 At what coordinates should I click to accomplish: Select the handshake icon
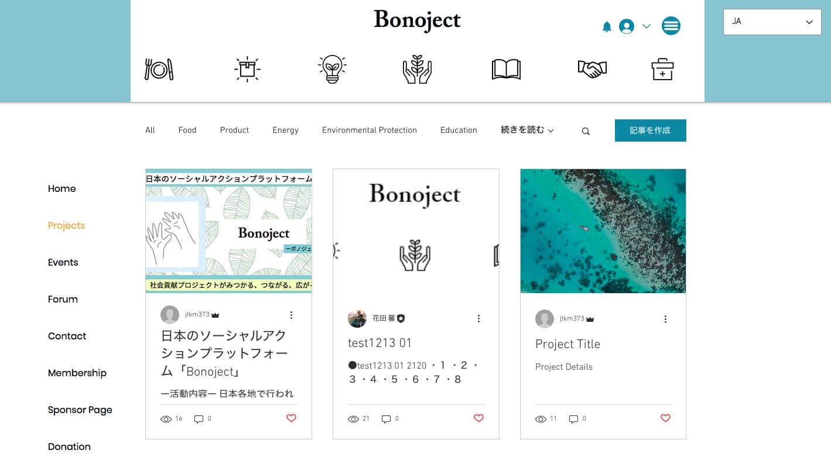pos(592,70)
